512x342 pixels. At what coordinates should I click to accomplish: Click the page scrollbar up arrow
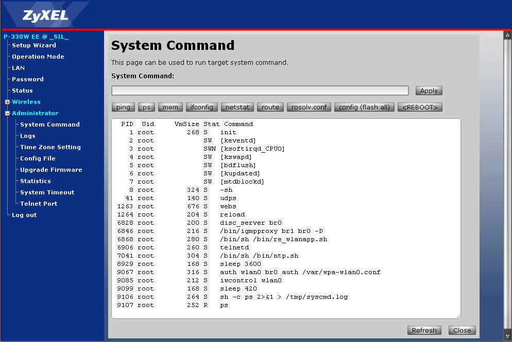(507, 34)
